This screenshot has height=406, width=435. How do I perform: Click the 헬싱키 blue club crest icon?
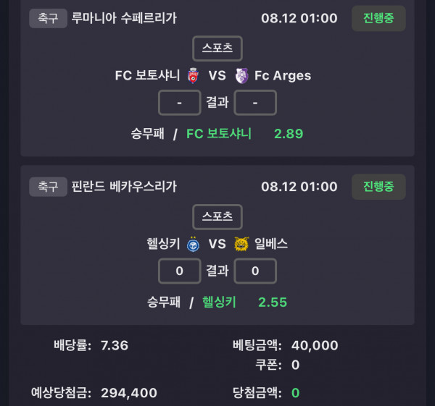coord(193,244)
